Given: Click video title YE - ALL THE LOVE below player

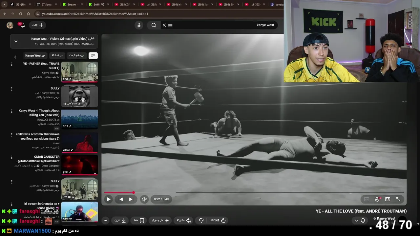Looking at the screenshot, I should [361, 211].
